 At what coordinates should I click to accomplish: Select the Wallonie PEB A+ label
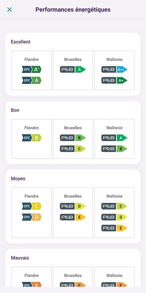114,81
